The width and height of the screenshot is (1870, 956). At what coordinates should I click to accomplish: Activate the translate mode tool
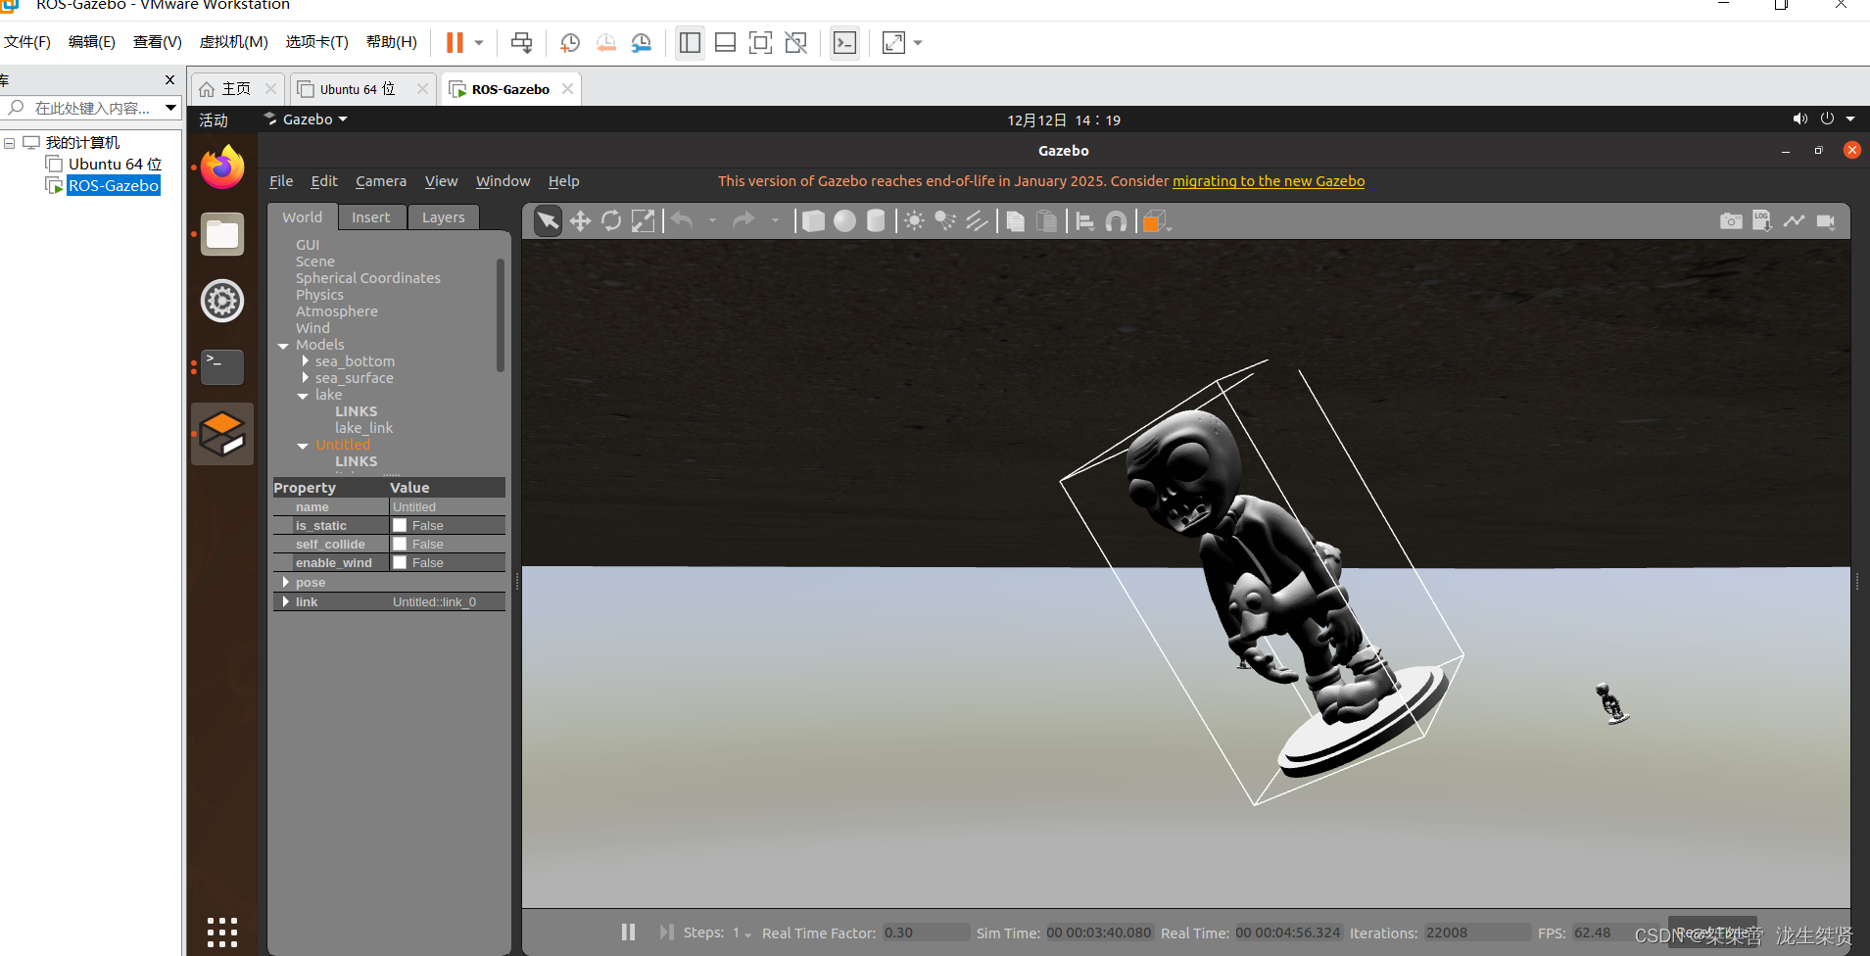[x=580, y=221]
